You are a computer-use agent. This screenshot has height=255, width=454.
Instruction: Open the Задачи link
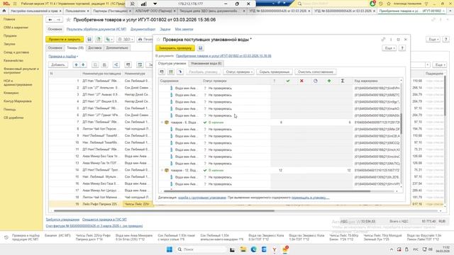(165, 29)
